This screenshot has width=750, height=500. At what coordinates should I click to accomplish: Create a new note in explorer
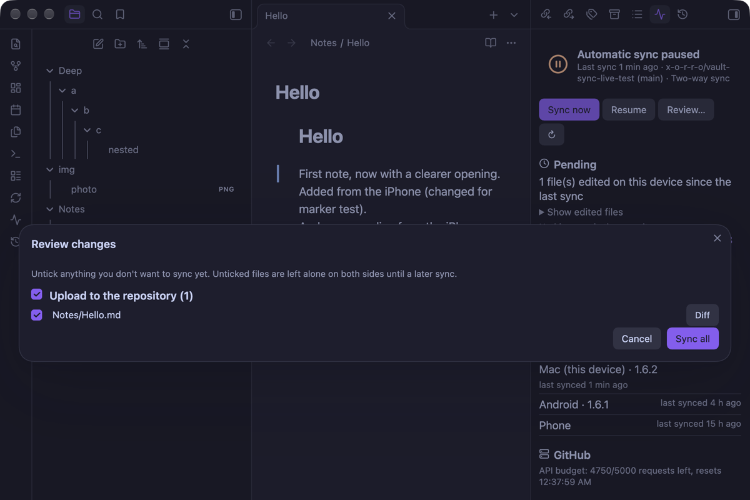pos(98,44)
